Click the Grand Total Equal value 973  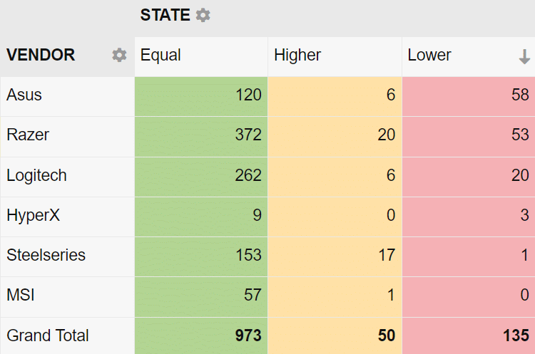[248, 335]
